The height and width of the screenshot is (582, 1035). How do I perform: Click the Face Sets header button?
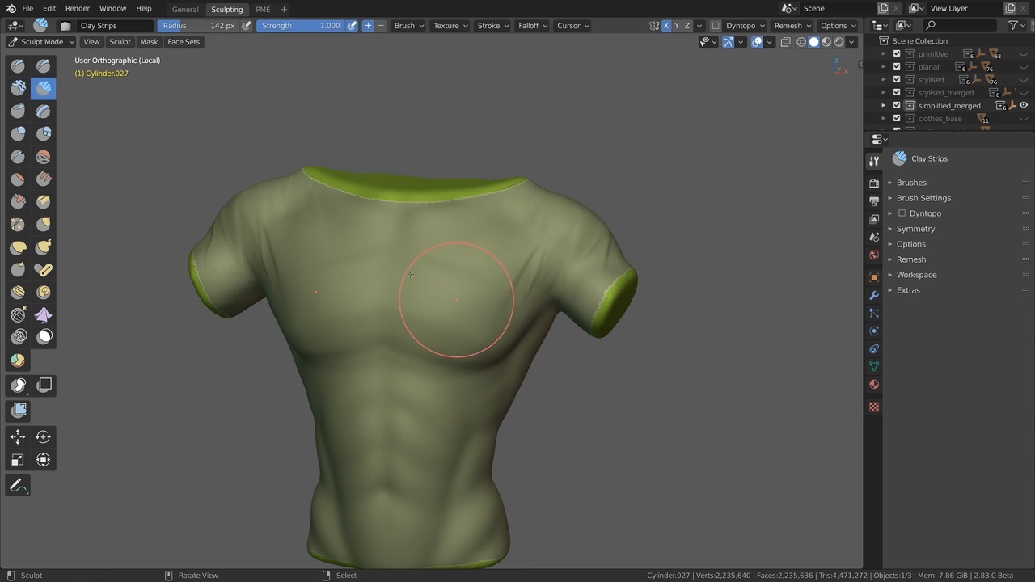coord(184,42)
